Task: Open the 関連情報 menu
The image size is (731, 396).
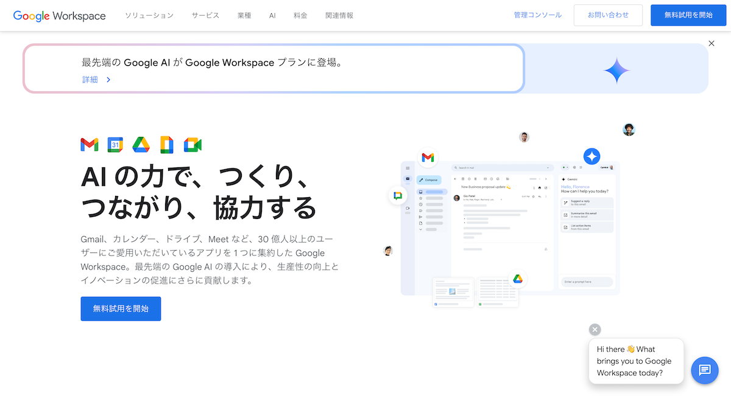Action: 339,15
